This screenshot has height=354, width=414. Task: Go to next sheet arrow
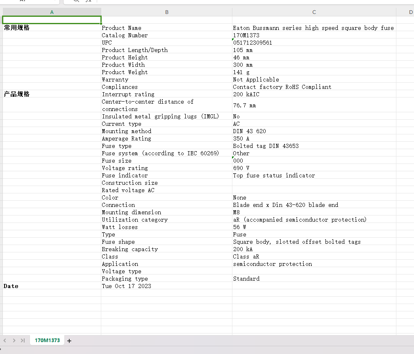(x=14, y=340)
